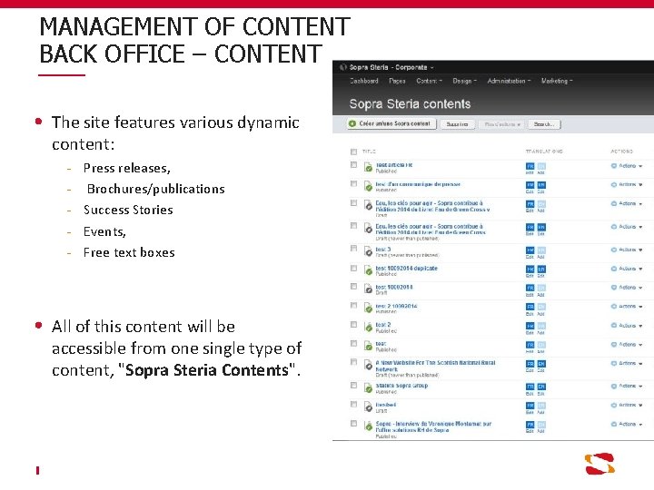Open the Pages menu item

pyautogui.click(x=397, y=81)
